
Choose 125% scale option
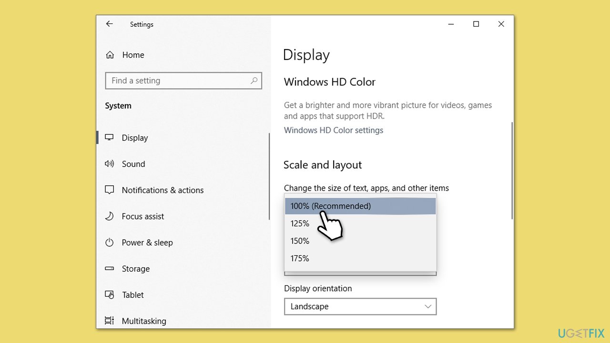(360, 223)
